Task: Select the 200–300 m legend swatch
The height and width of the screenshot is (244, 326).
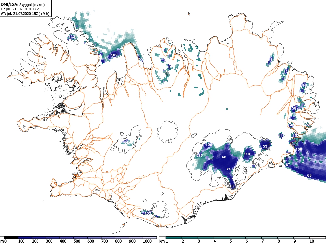Action: (x=39, y=237)
